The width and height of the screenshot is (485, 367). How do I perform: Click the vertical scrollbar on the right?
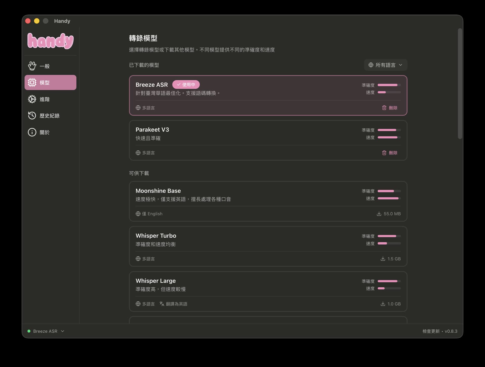[460, 83]
